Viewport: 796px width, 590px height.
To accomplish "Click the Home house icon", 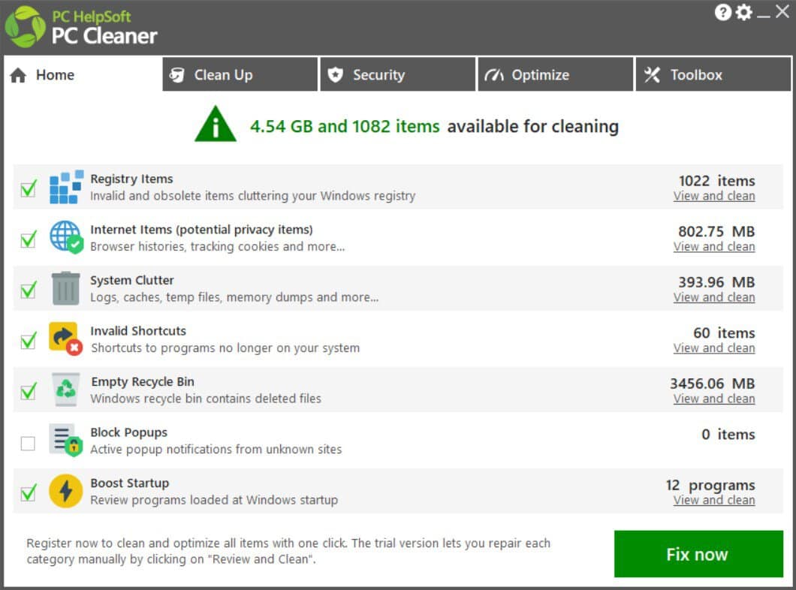I will pyautogui.click(x=18, y=75).
